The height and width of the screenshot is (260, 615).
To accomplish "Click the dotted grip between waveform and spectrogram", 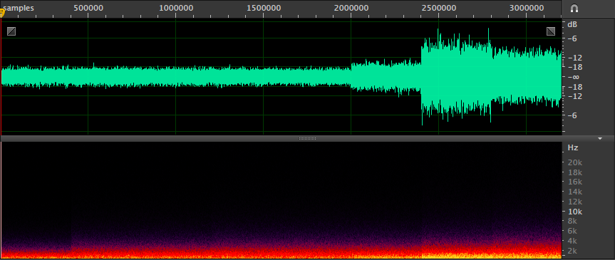I will 308,138.
